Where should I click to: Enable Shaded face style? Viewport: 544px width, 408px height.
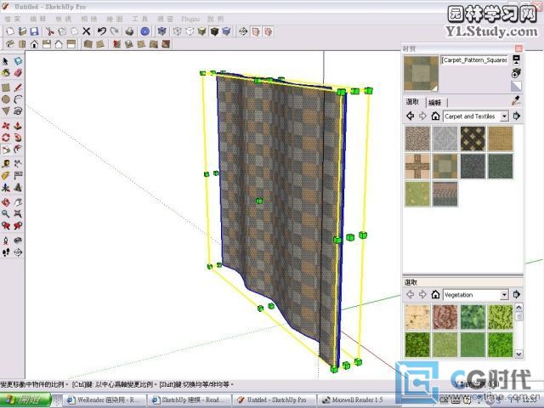coord(202,31)
